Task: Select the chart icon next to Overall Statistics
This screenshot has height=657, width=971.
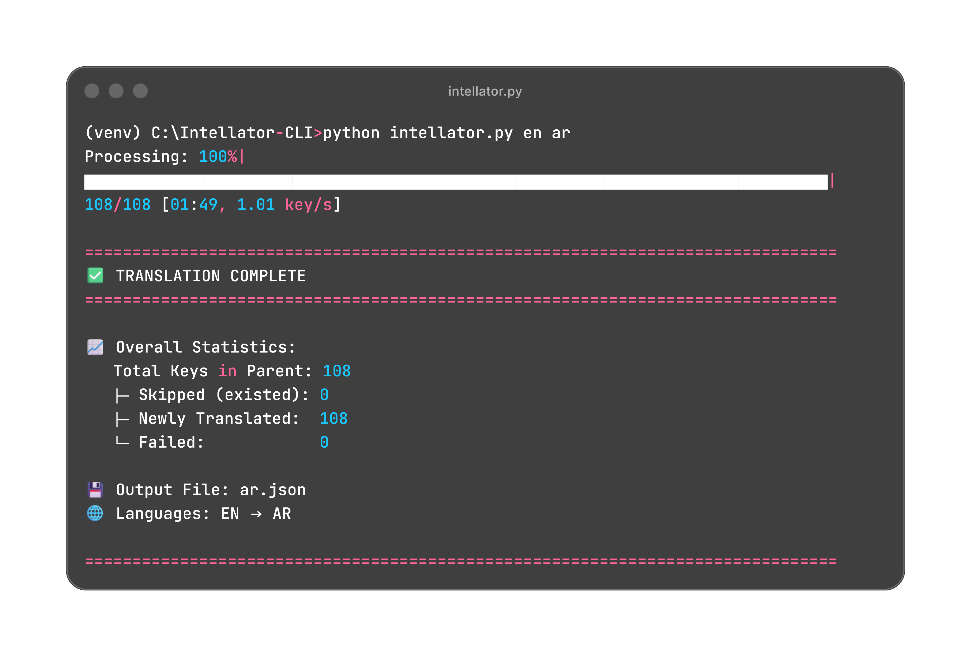Action: (94, 347)
